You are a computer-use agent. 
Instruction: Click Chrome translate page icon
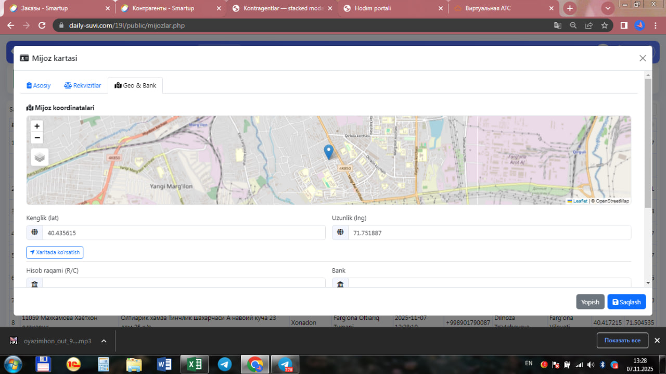click(x=557, y=25)
